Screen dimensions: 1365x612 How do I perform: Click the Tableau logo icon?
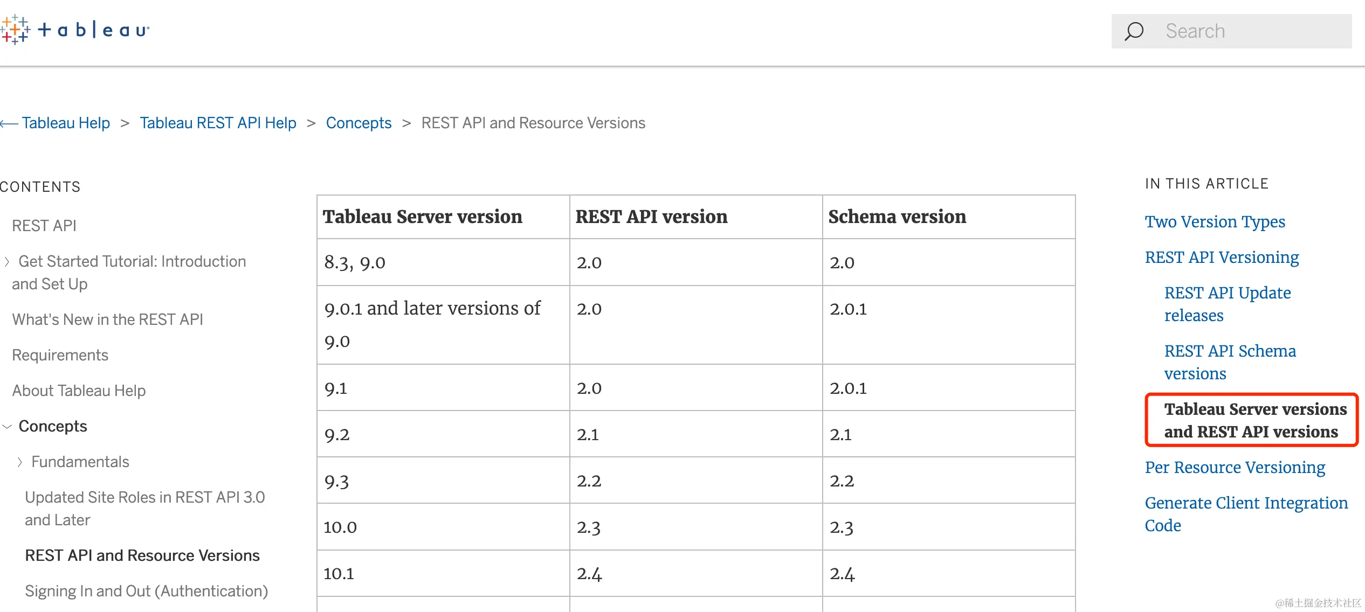pyautogui.click(x=15, y=30)
